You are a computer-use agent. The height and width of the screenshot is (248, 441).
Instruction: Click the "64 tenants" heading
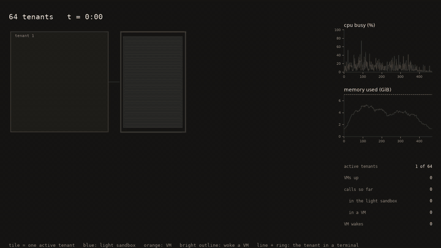31,17
